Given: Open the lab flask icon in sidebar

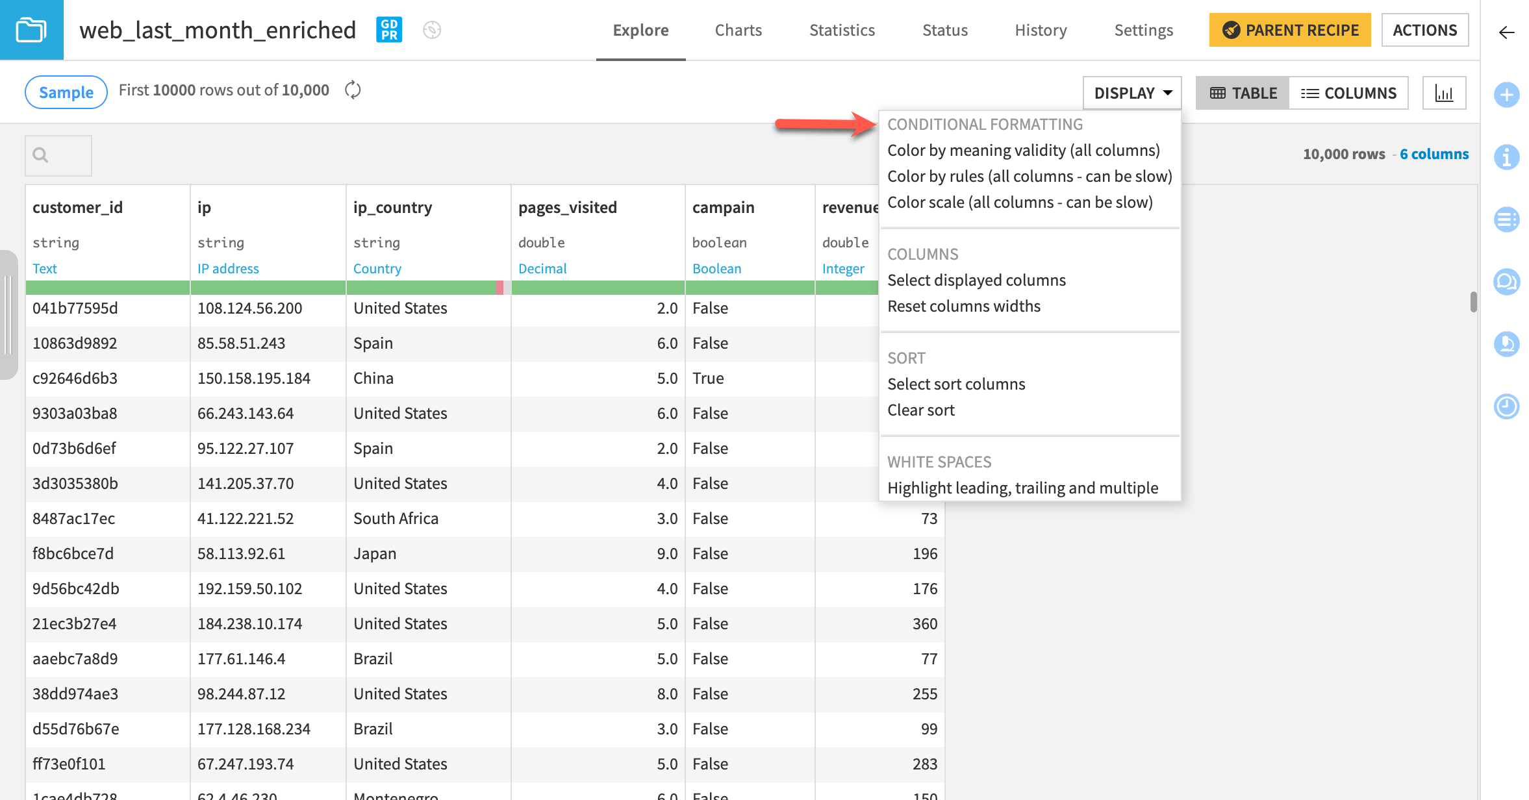Looking at the screenshot, I should [x=1506, y=344].
